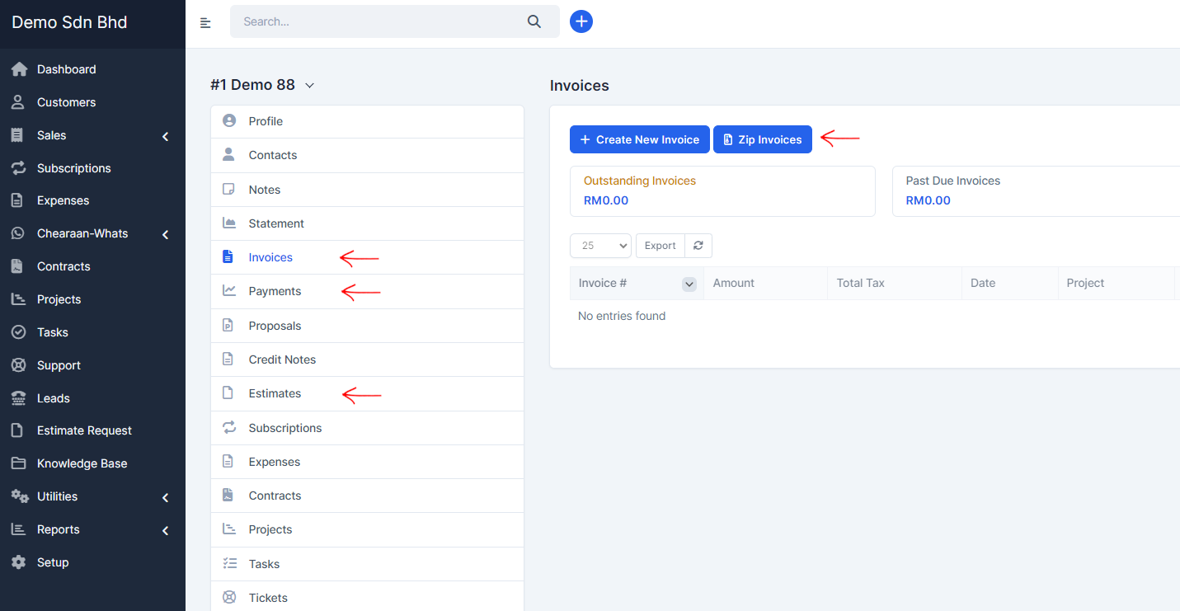Open the page length dropdown showing 25
This screenshot has width=1180, height=611.
pyautogui.click(x=600, y=246)
